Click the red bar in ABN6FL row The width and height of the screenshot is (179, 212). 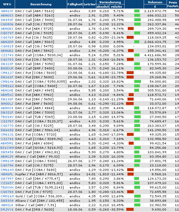coord(130,174)
